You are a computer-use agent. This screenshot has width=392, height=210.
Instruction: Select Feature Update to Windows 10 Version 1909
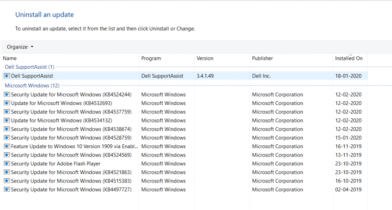tap(75, 146)
